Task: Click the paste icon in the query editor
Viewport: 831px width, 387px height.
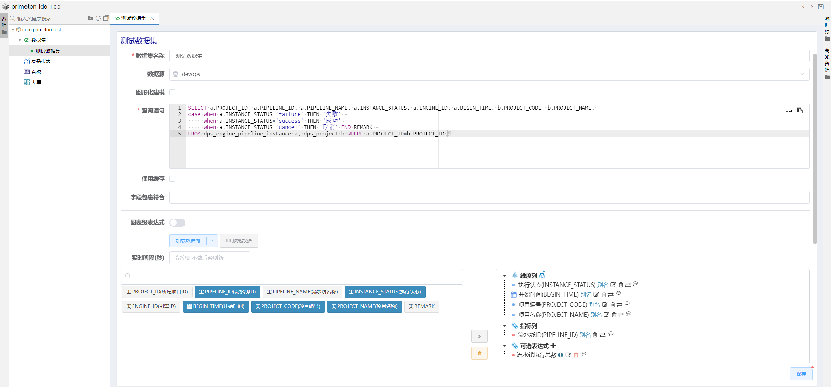Action: point(800,110)
